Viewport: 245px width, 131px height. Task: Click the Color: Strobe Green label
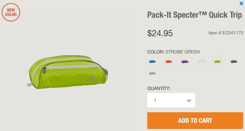click(173, 52)
